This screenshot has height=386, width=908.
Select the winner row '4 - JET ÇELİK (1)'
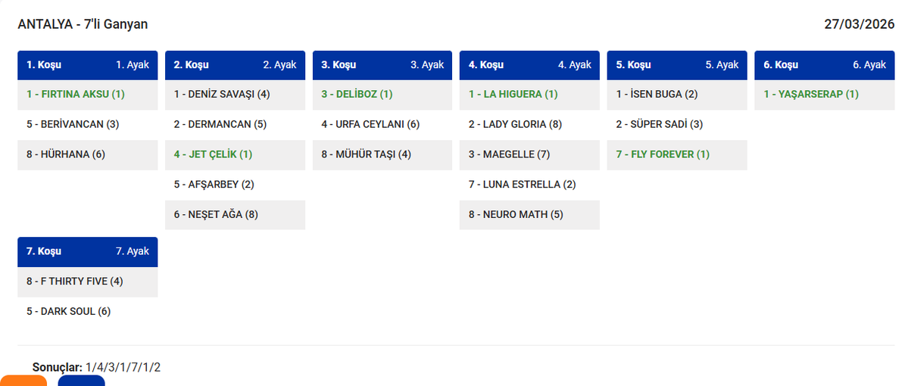(235, 154)
